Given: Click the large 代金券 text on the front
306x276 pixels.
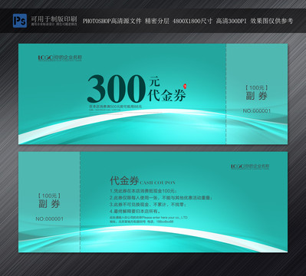Looking at the screenshot, I should 166,95.
